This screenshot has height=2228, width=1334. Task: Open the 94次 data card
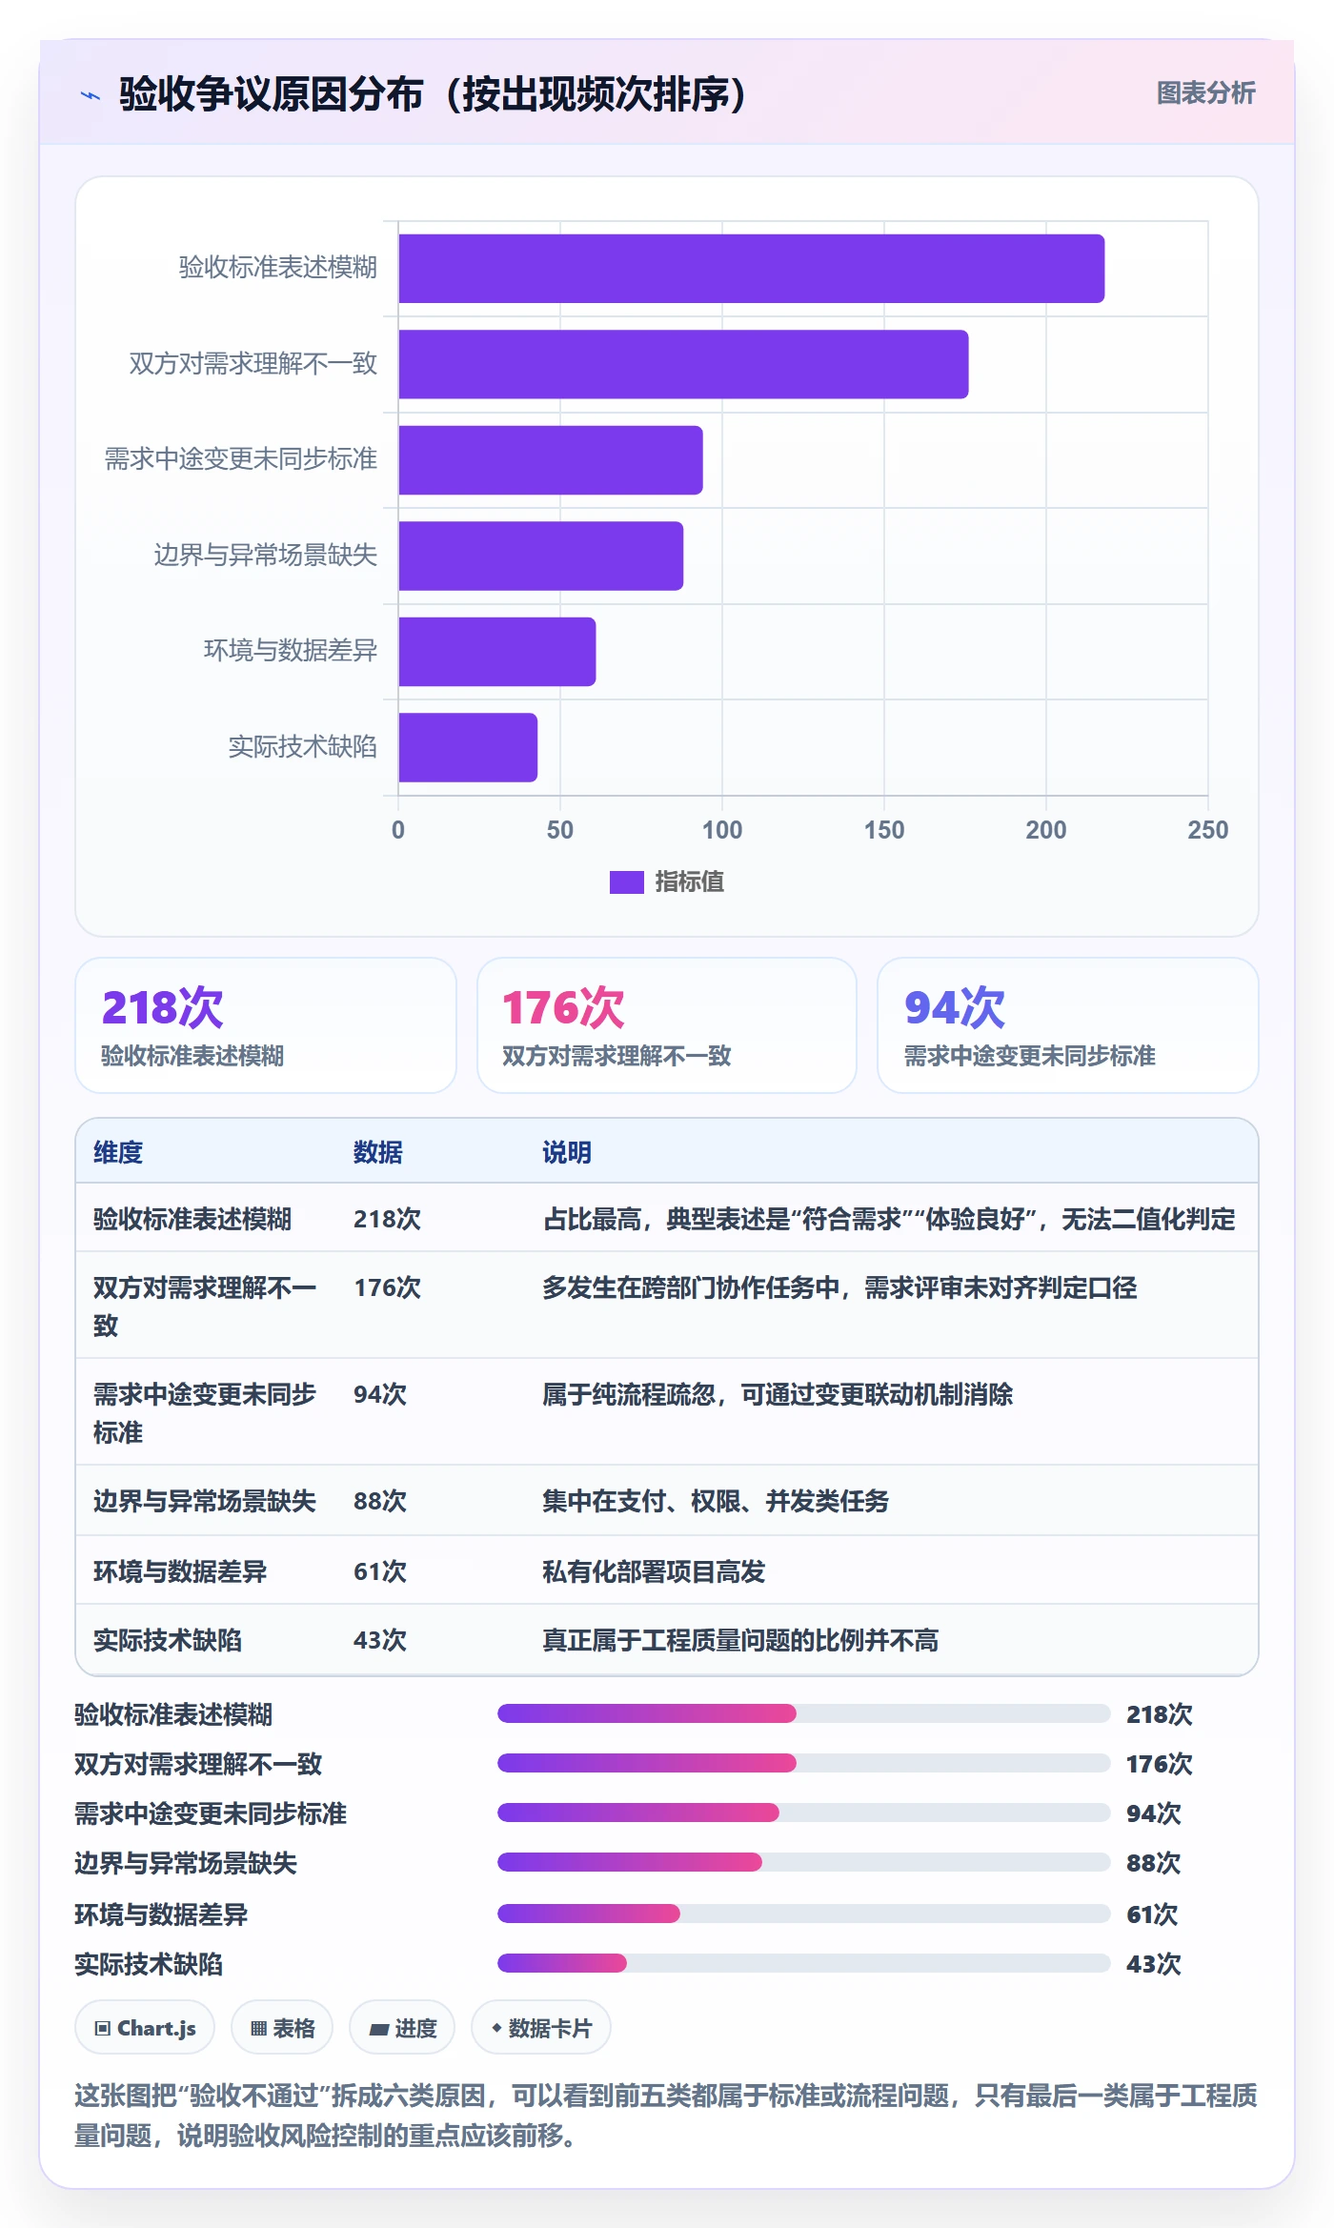click(x=1068, y=1025)
